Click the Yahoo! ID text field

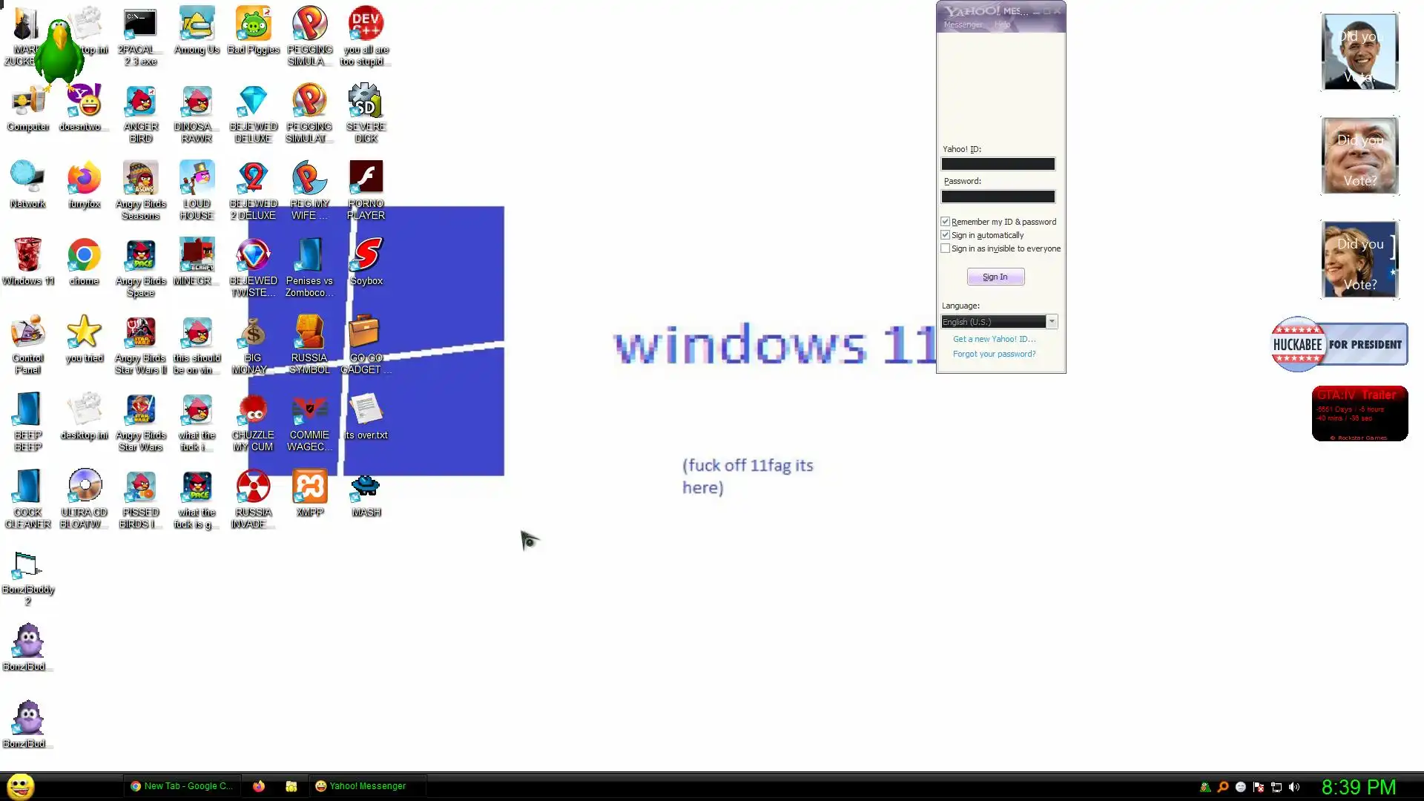click(998, 164)
